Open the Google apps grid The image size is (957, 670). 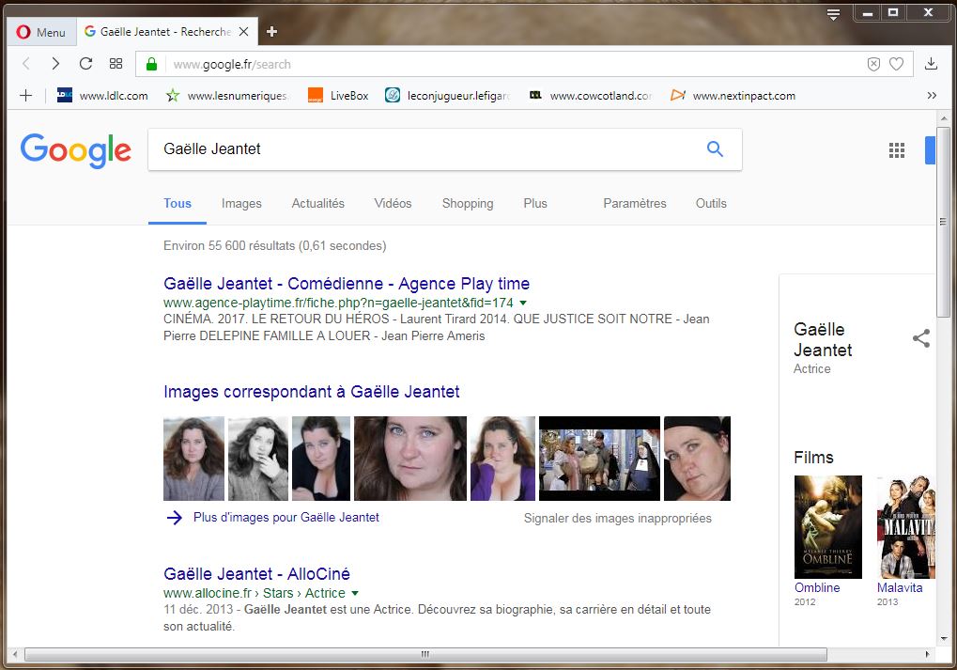point(897,150)
